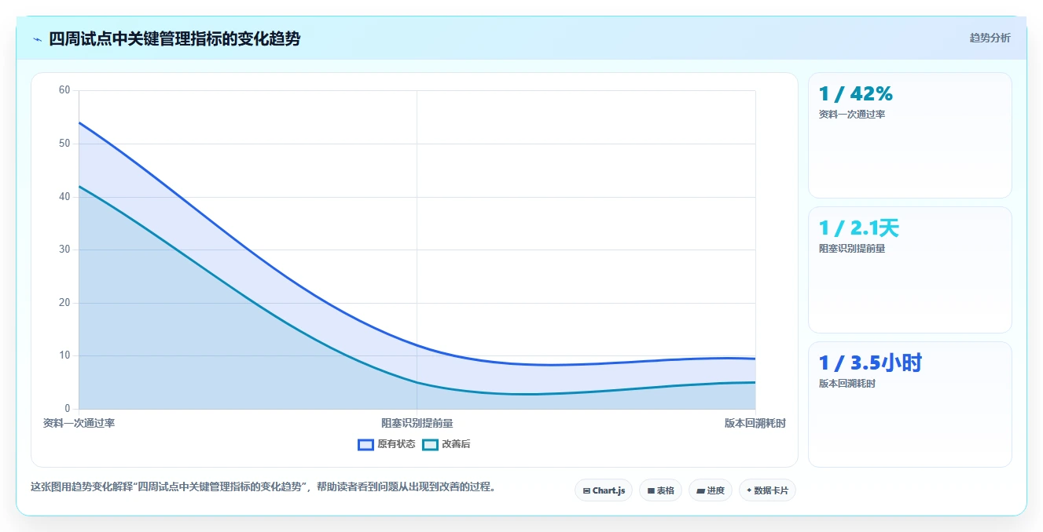Image resolution: width=1043 pixels, height=532 pixels.
Task: Click the 1 / 2.1天 value text
Action: [x=858, y=228]
